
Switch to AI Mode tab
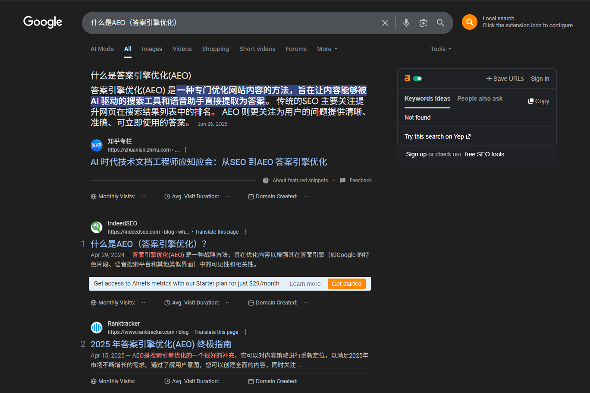coord(102,49)
